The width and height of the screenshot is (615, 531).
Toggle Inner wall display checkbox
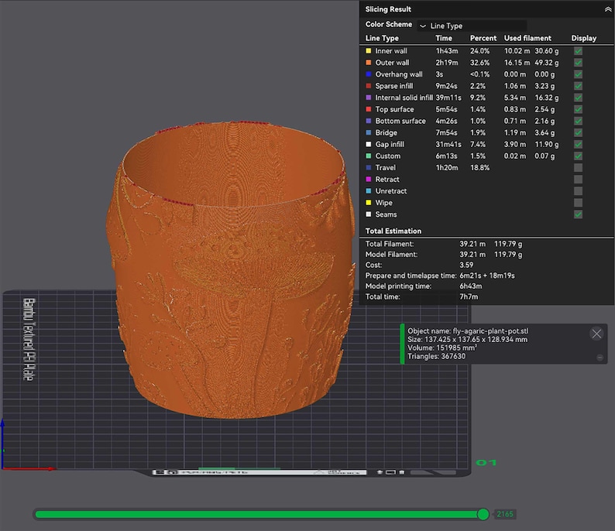tap(578, 51)
